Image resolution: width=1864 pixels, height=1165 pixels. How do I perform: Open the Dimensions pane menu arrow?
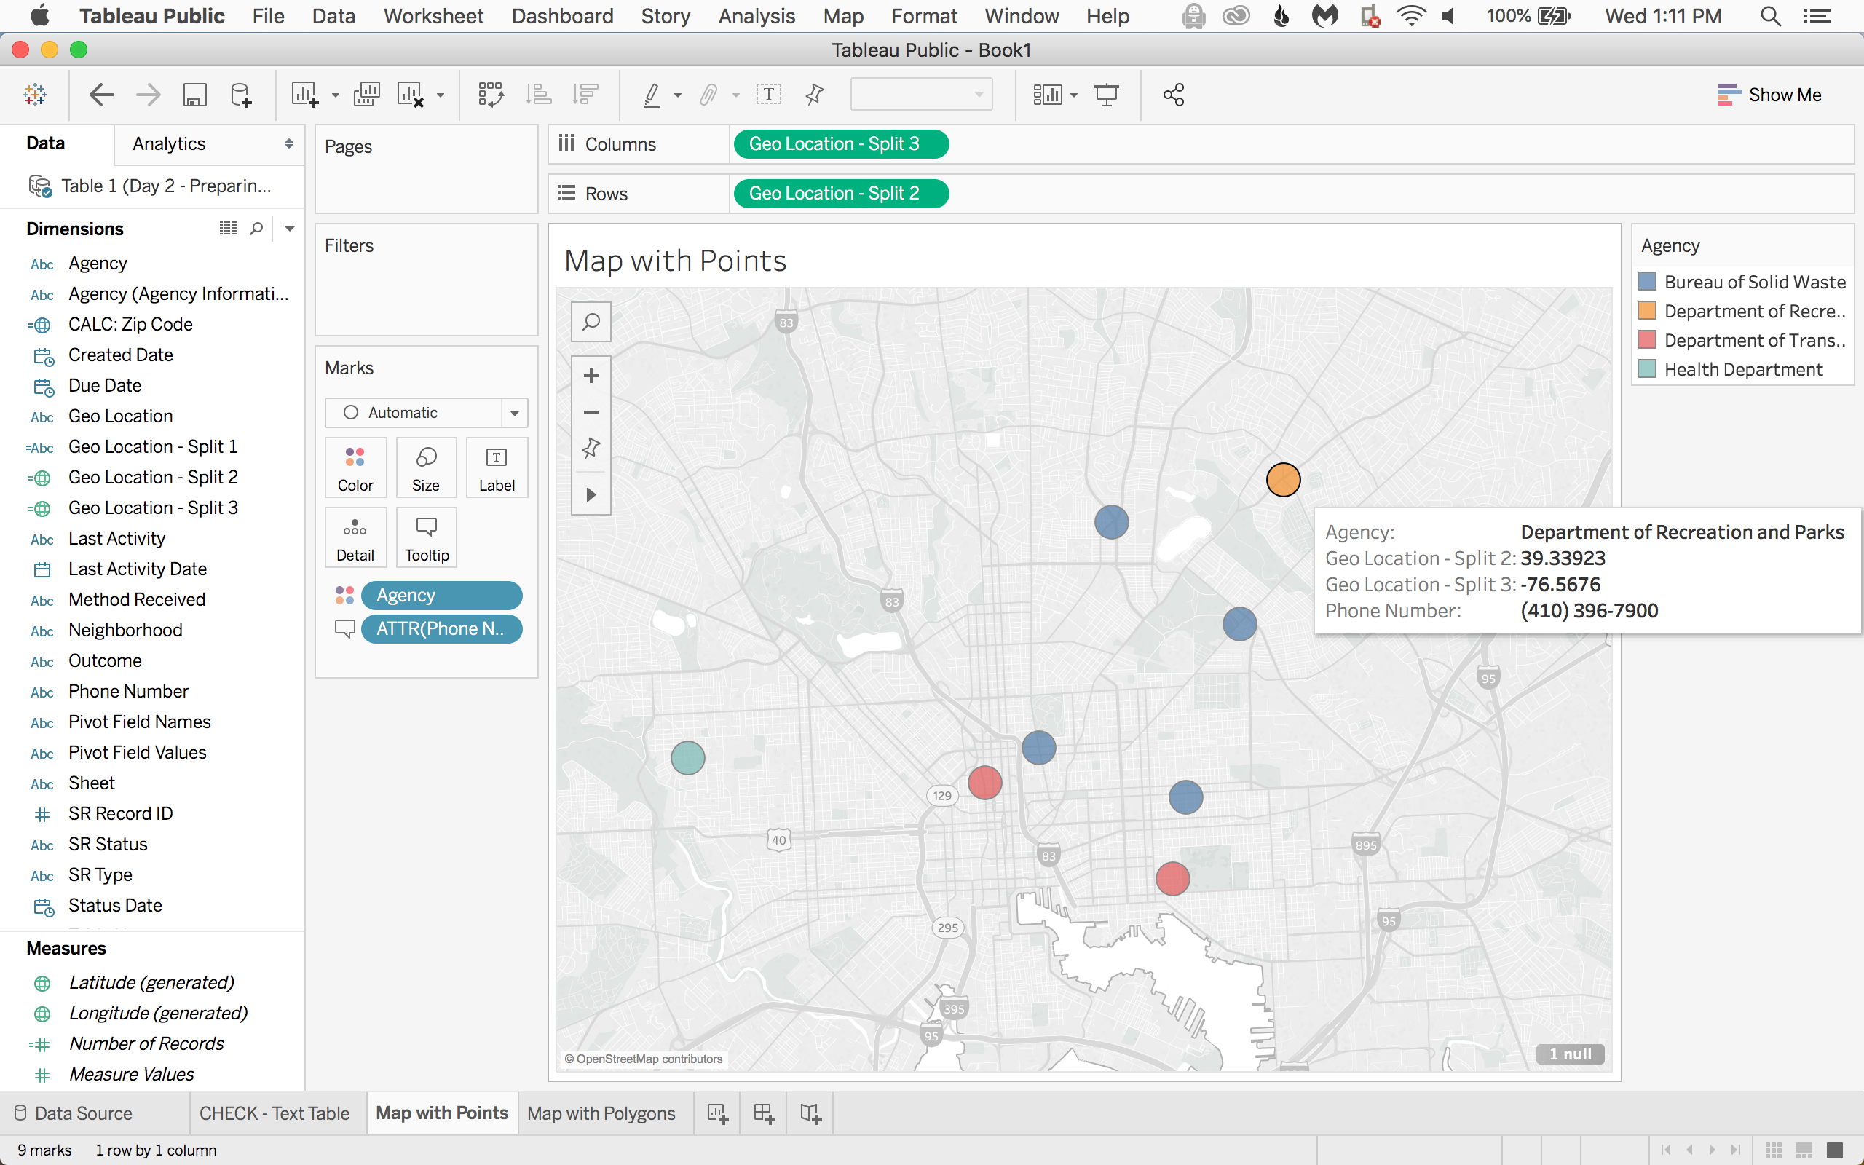(290, 228)
